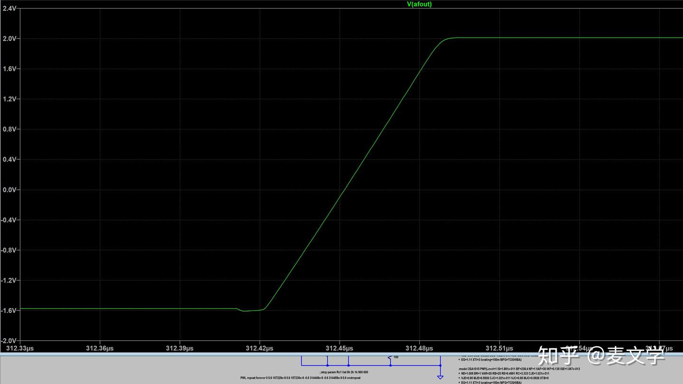The image size is (683, 384).
Task: Click the .step param Rc1 directive
Action: coord(344,372)
